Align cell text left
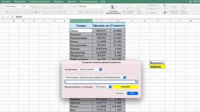The image size is (200, 112). (x=45, y=11)
